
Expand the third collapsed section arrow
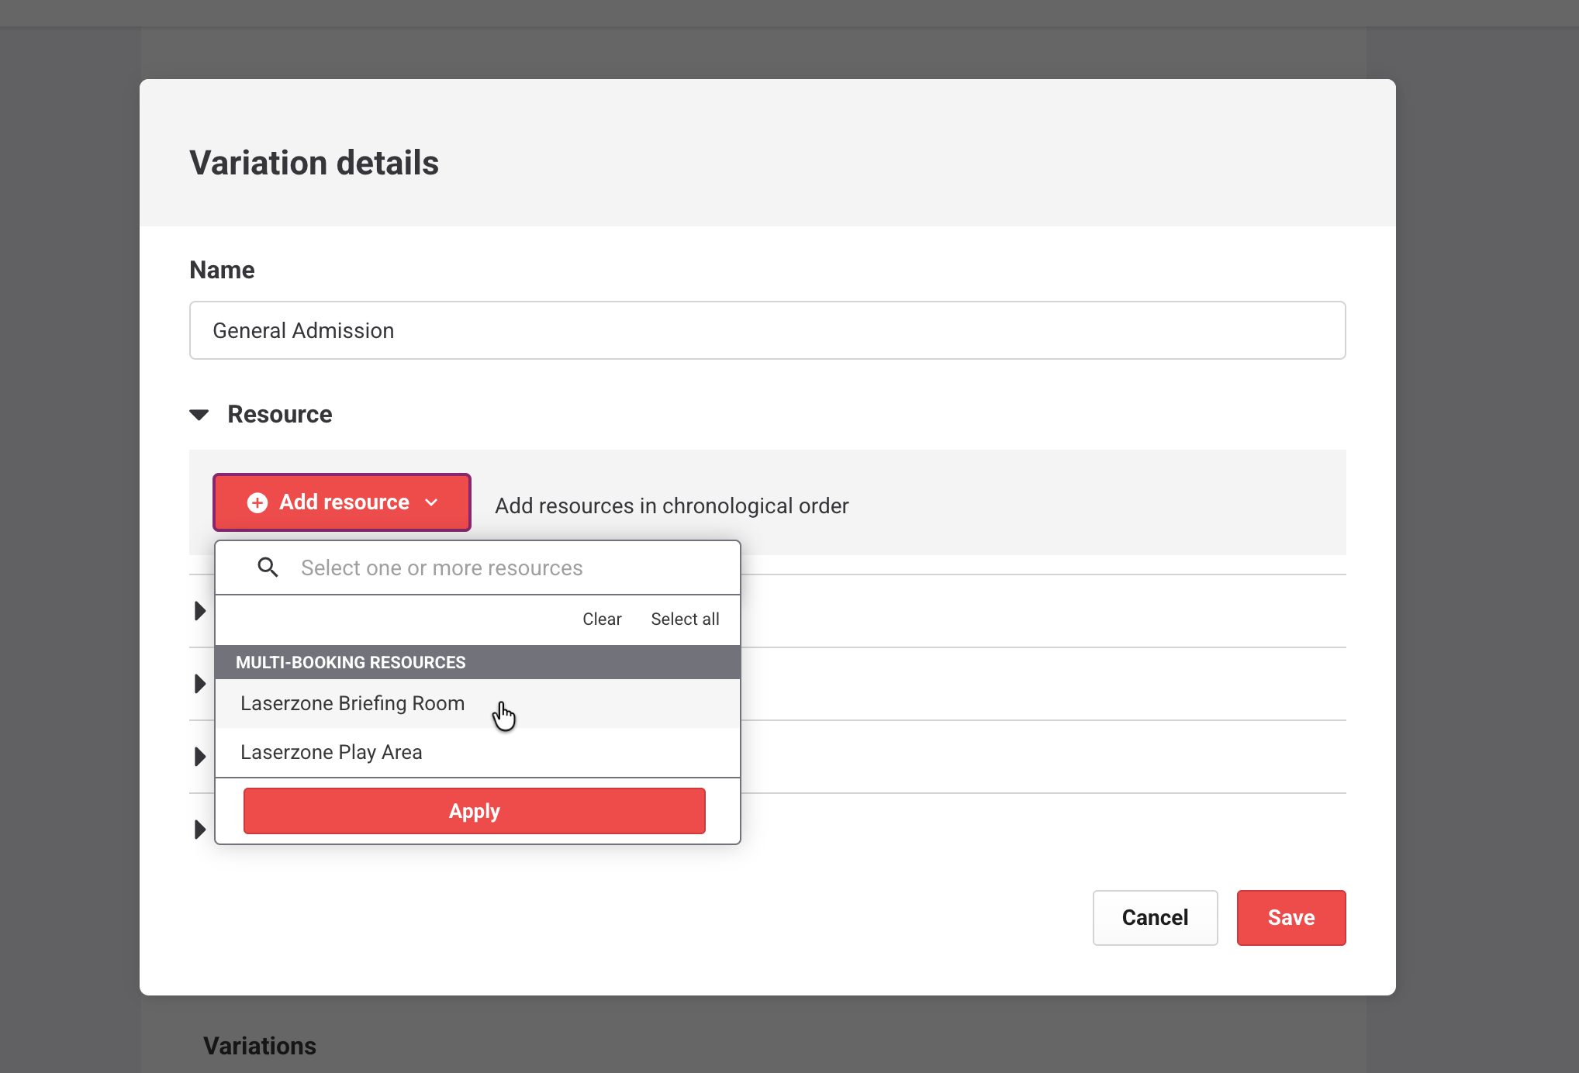(199, 757)
